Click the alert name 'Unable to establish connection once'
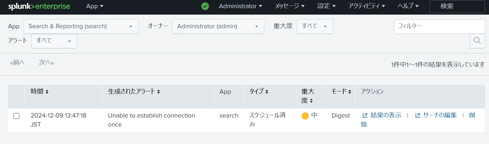This screenshot has height=144, width=489. pyautogui.click(x=152, y=120)
